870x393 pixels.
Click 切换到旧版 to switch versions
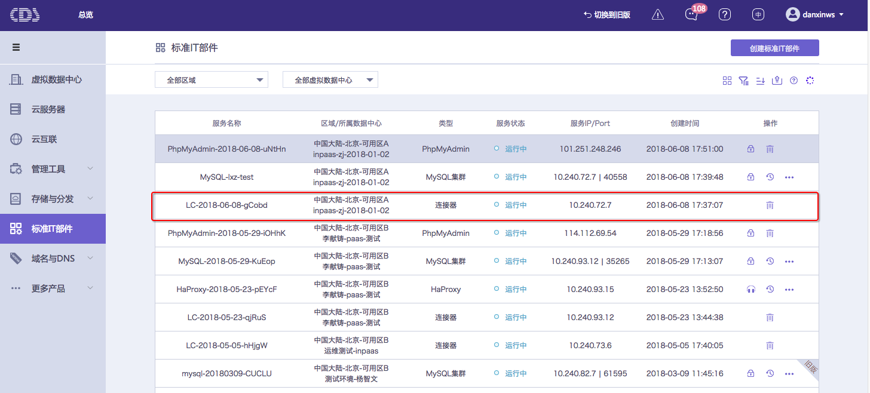(x=607, y=15)
